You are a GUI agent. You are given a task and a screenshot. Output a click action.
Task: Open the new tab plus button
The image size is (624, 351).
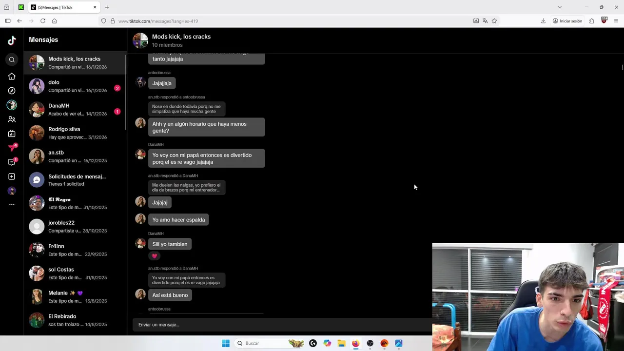pos(107,7)
